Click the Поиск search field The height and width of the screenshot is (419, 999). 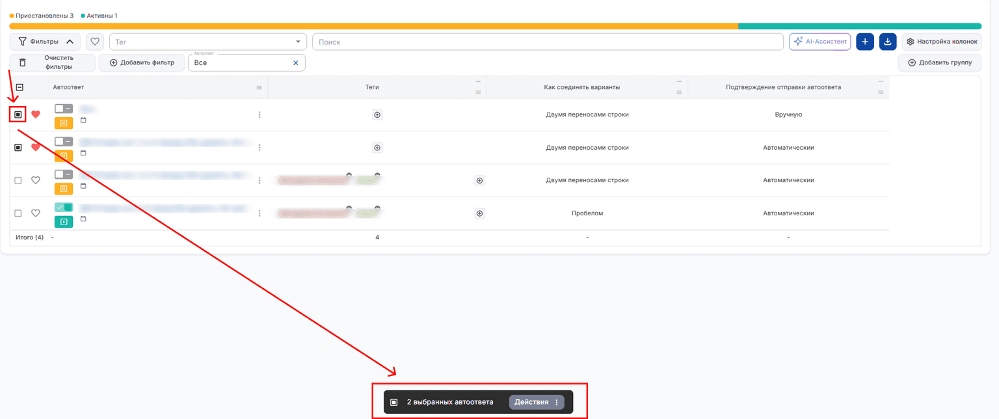tap(548, 42)
